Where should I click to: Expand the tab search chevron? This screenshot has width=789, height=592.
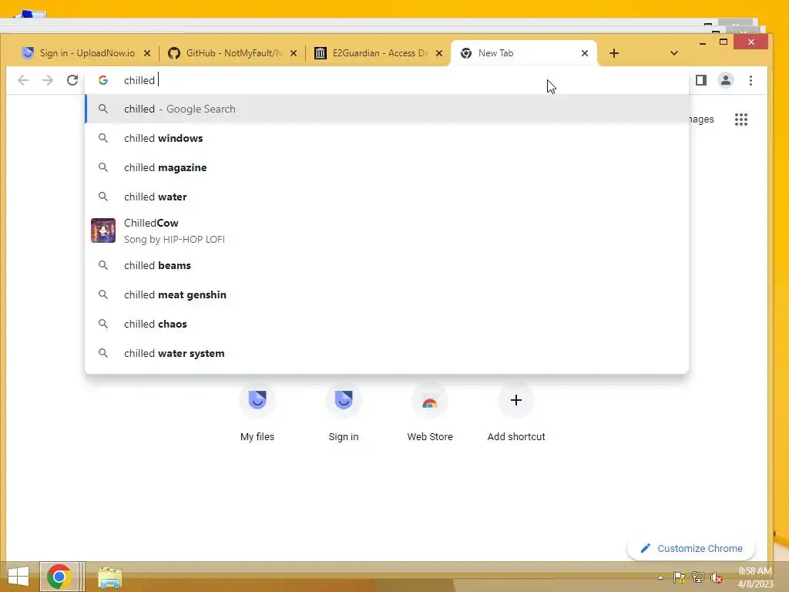pos(673,53)
